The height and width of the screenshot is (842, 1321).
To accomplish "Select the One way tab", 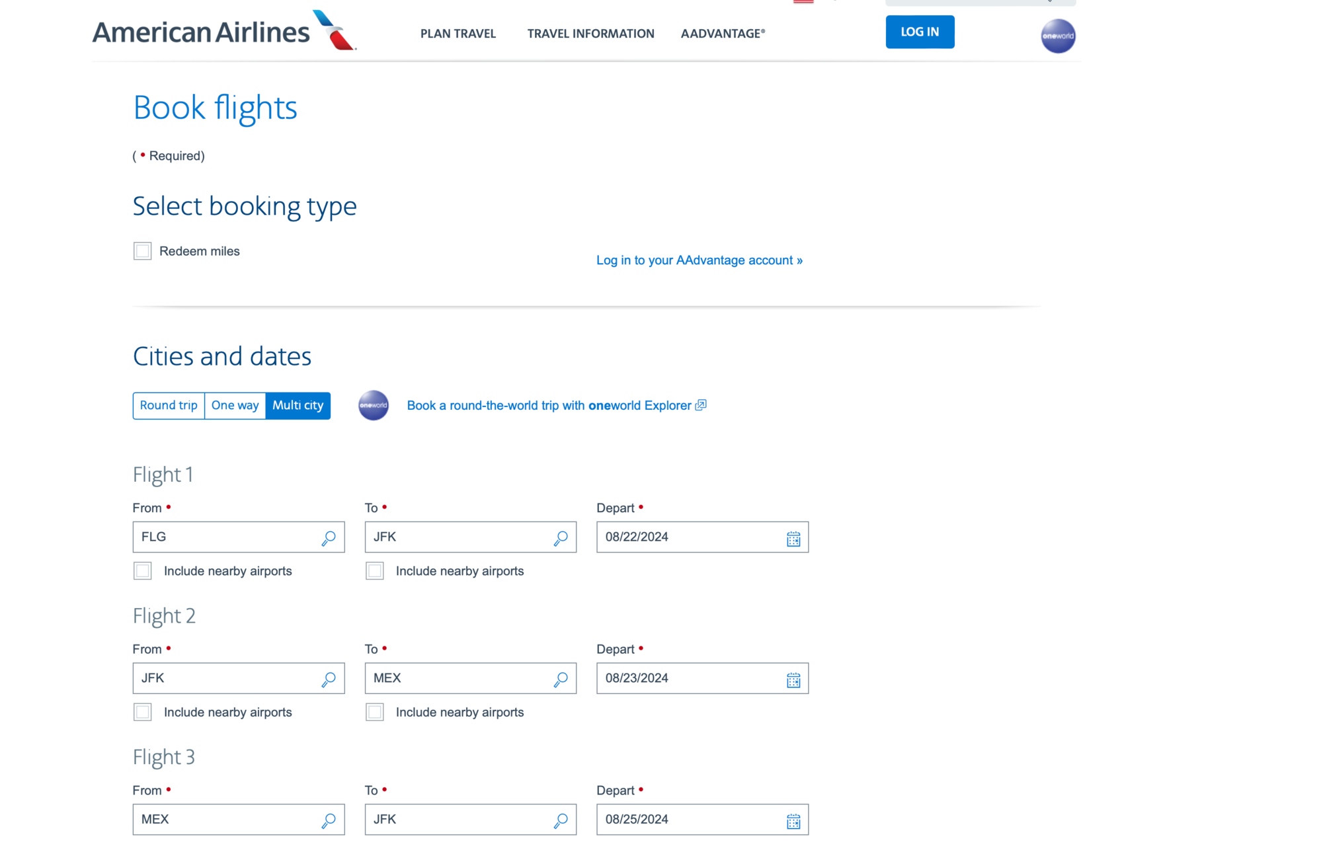I will tap(235, 406).
